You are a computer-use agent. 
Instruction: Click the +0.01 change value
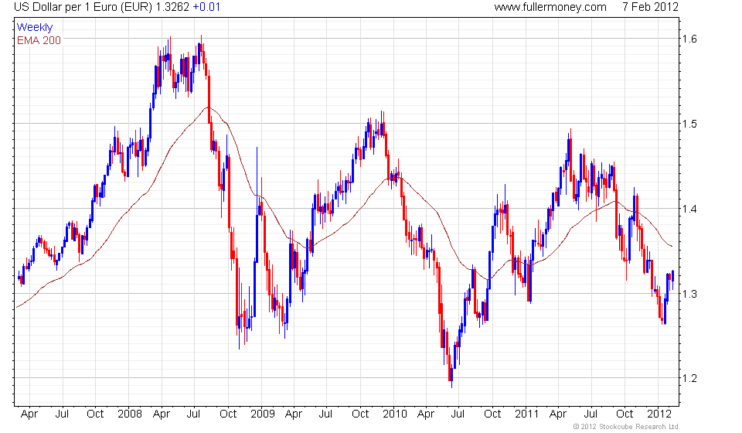tap(206, 7)
